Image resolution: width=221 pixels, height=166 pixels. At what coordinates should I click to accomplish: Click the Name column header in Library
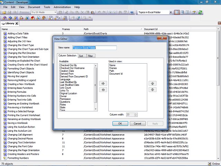[31, 29]
